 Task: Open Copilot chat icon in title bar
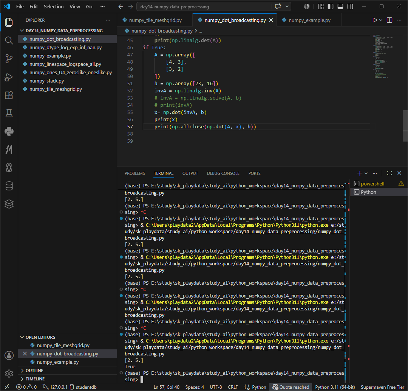point(278,6)
